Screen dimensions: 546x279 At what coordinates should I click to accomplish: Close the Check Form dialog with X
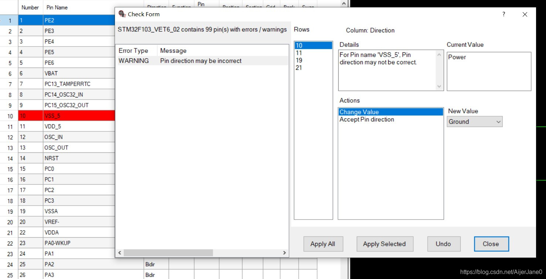click(525, 14)
